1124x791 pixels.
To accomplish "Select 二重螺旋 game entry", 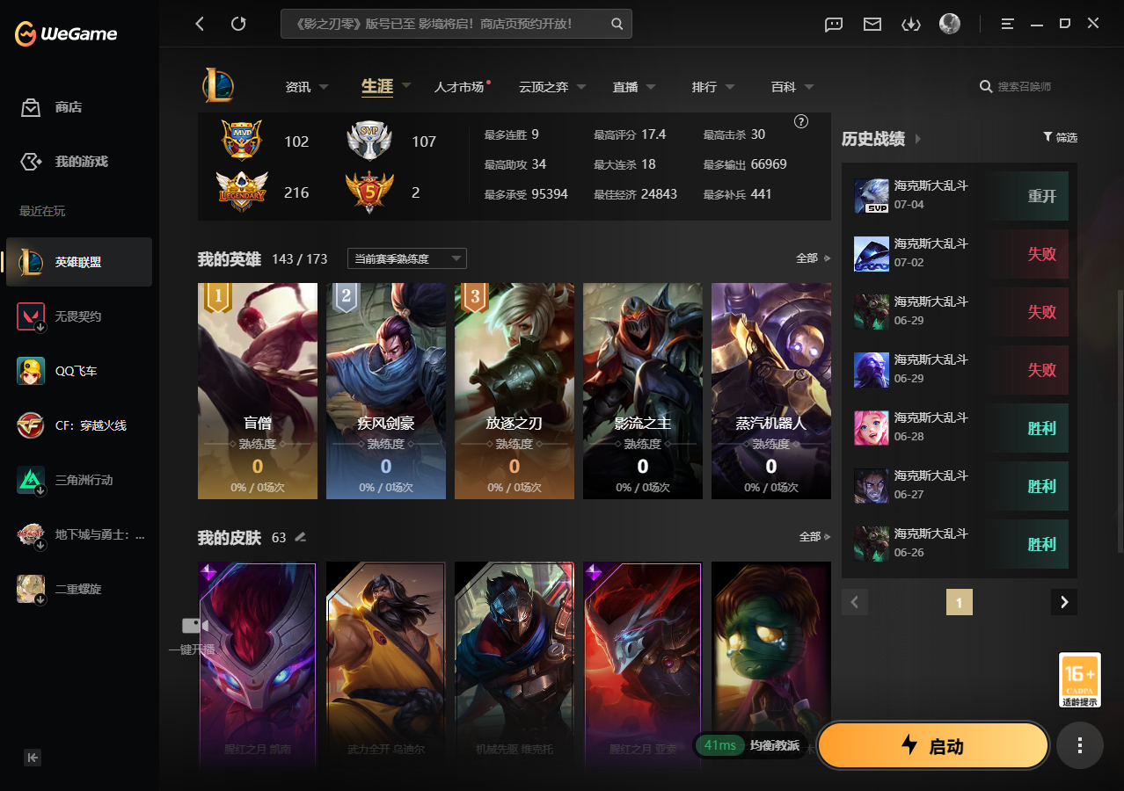I will (x=79, y=589).
